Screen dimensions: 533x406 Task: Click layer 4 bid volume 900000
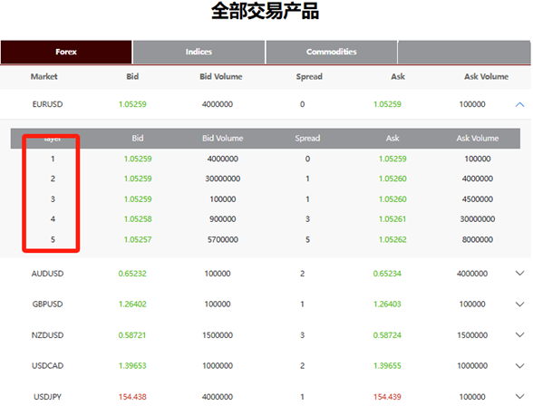pyautogui.click(x=223, y=219)
